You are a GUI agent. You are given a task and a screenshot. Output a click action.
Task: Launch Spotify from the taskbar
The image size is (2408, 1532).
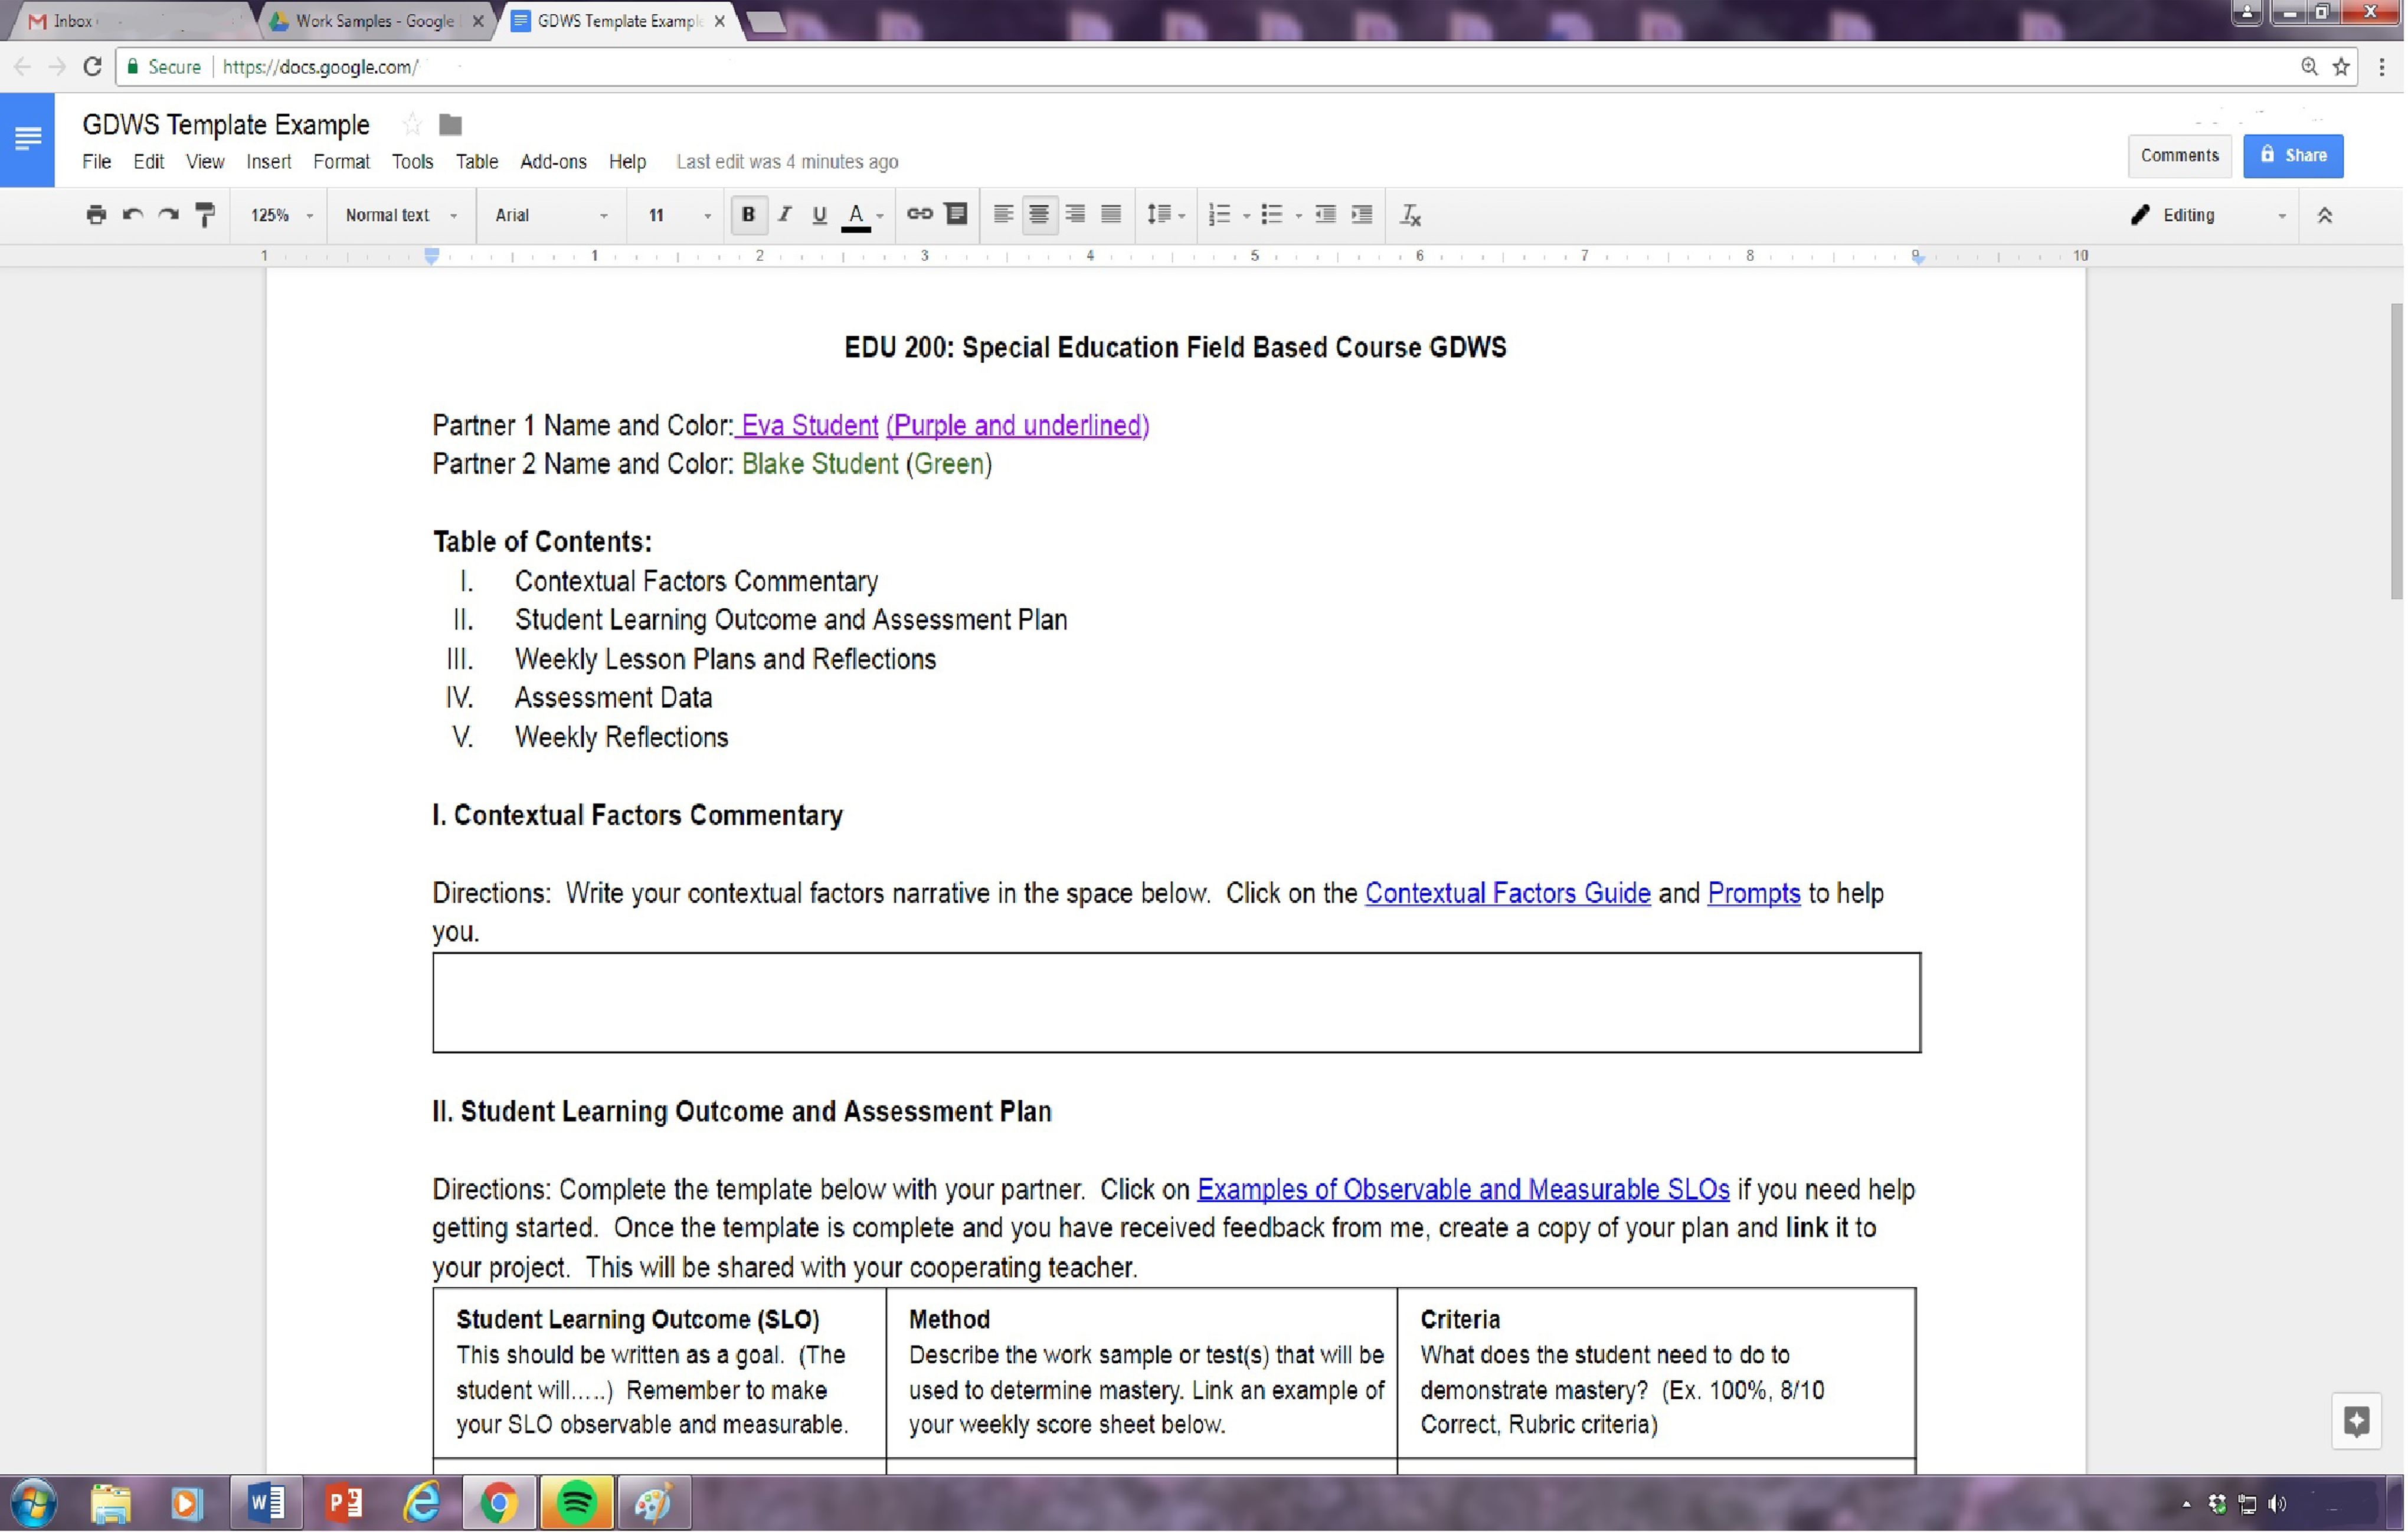tap(577, 1502)
